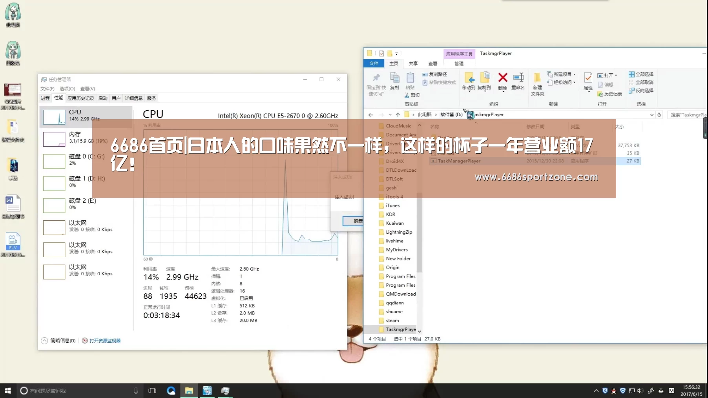Open the Quick Access Toolbar customize arrow
Viewport: 708px width, 398px height.
click(x=396, y=54)
